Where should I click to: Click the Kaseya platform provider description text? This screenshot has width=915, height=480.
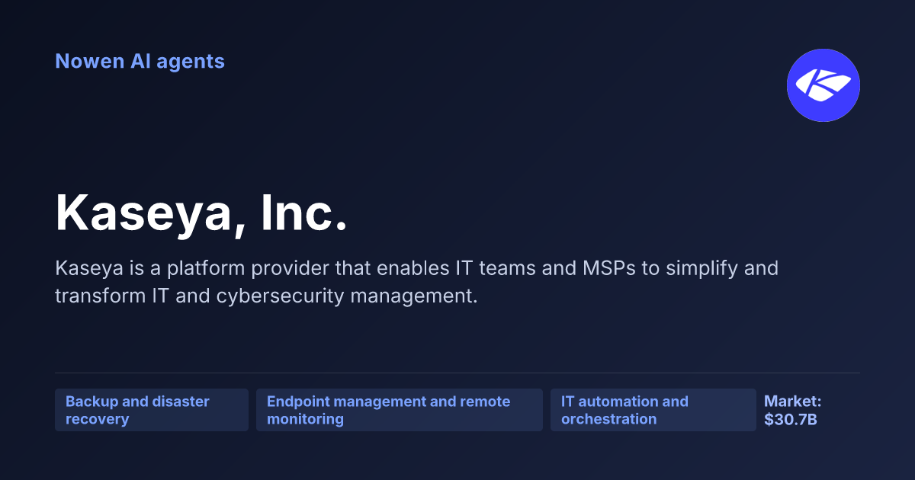416,282
